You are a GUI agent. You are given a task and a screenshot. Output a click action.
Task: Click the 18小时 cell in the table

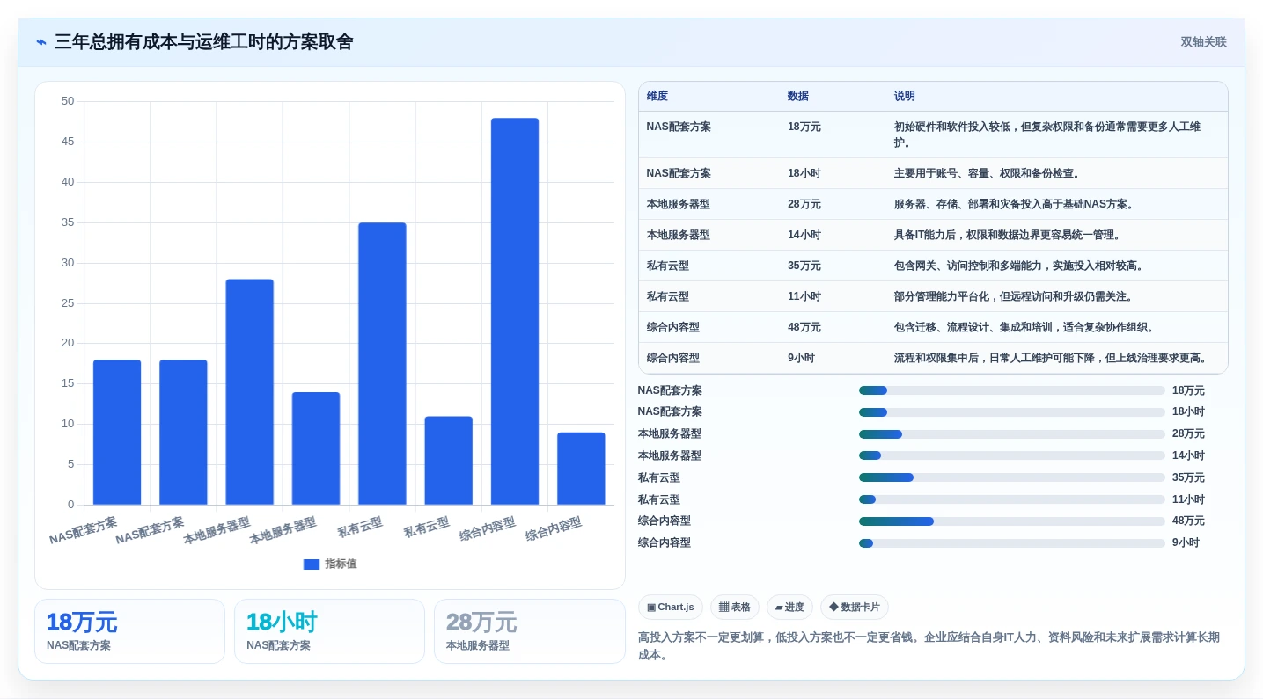point(804,173)
